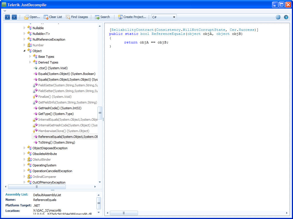Screen dimensions: 293x219
Task: Click the splitter grip between tree and code
Action: click(x=103, y=120)
